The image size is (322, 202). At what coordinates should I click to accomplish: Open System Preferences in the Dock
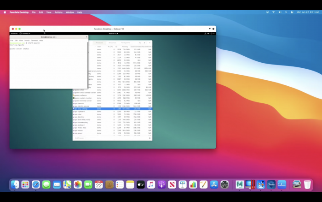(224, 184)
